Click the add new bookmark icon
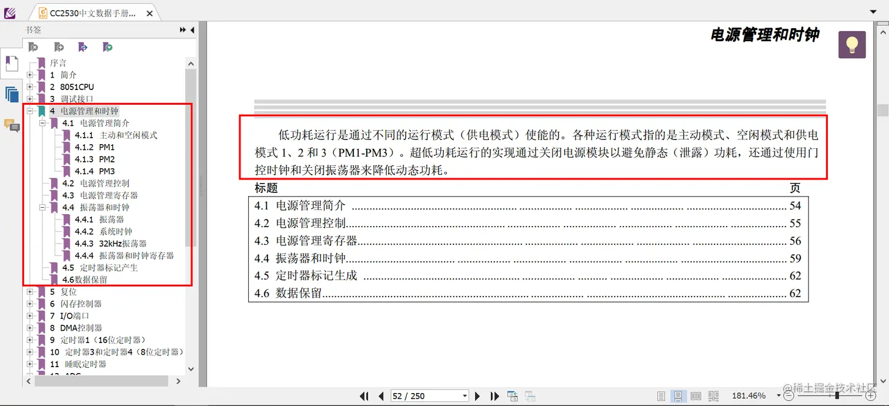 pyautogui.click(x=58, y=47)
